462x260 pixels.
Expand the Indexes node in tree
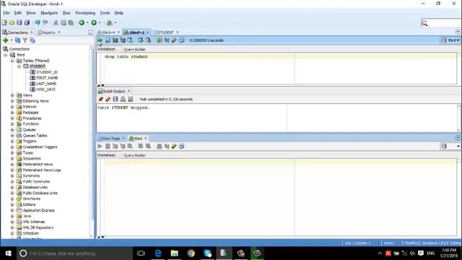(12, 107)
